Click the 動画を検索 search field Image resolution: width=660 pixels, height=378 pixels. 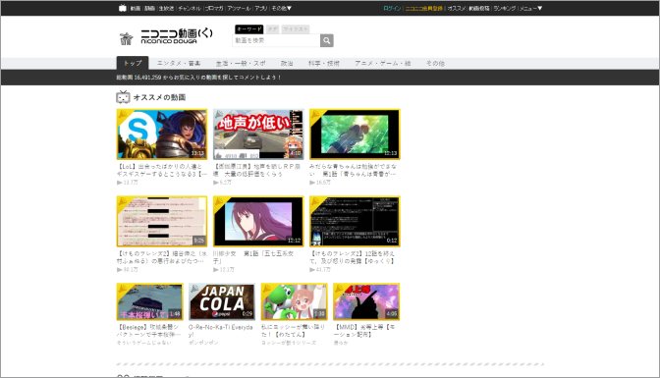click(x=276, y=40)
